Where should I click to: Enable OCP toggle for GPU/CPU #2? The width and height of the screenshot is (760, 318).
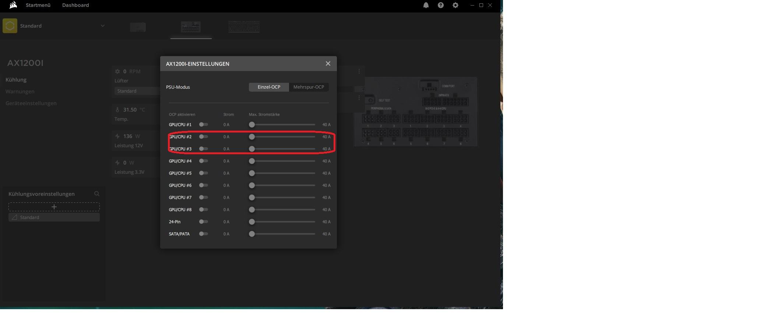204,137
